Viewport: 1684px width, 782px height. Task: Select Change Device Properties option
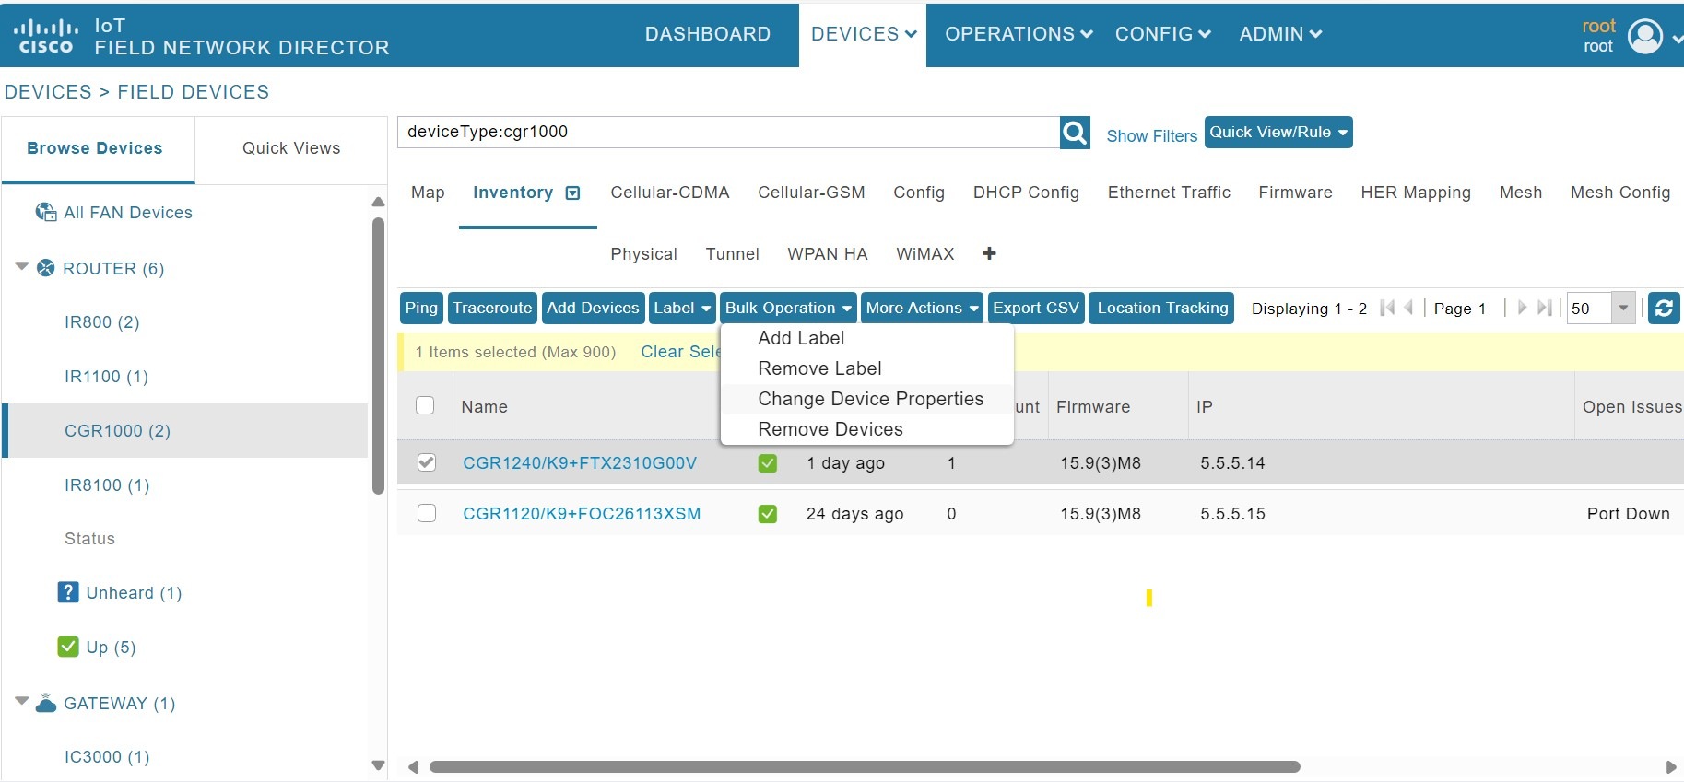coord(870,399)
